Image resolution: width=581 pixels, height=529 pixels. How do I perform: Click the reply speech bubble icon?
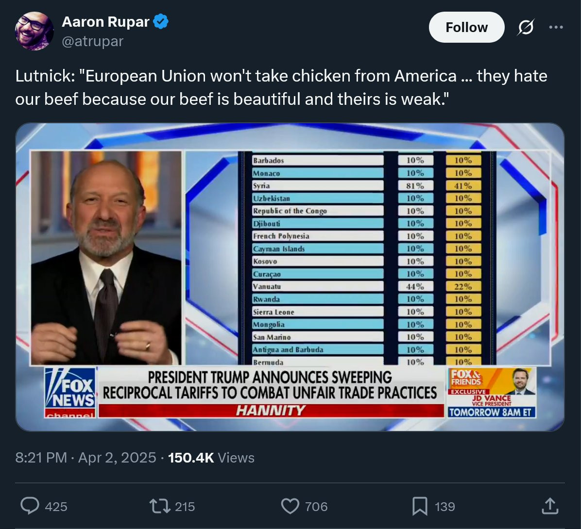click(x=30, y=506)
